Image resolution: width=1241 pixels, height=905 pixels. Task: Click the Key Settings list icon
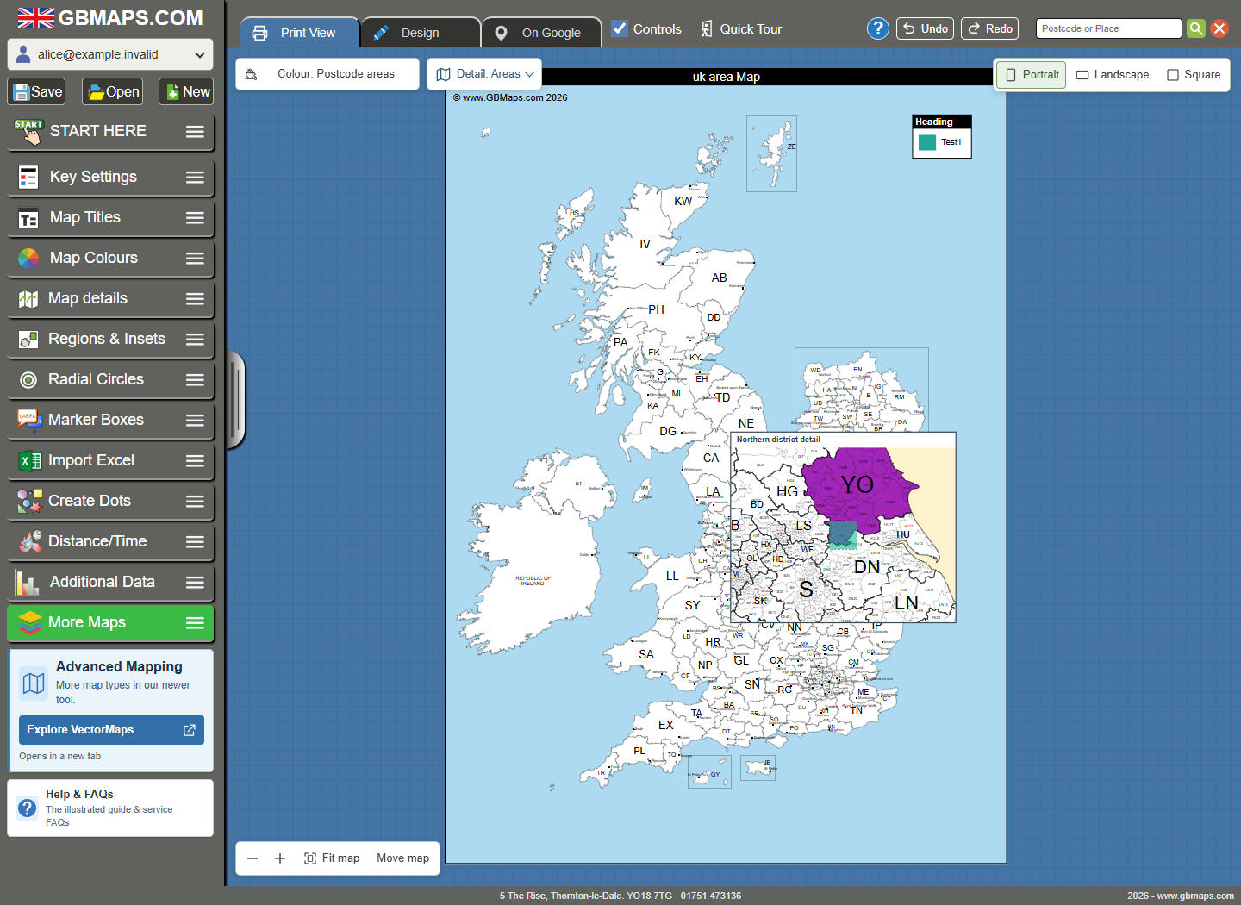pyautogui.click(x=28, y=178)
